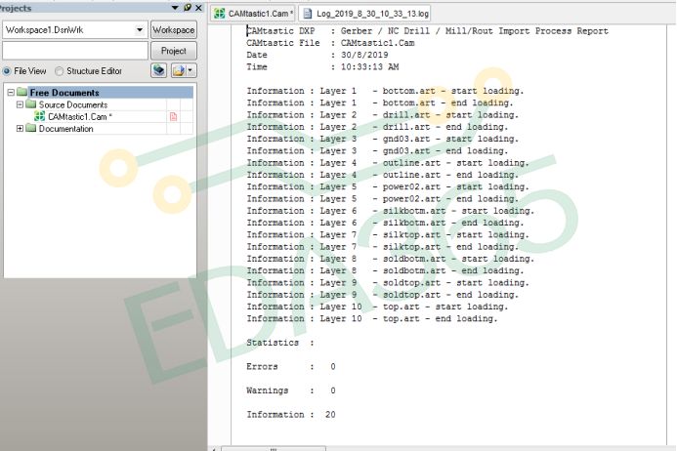The height and width of the screenshot is (451, 677).
Task: Open the Log_2019_8_30_10_33_13.log tab
Action: (364, 14)
